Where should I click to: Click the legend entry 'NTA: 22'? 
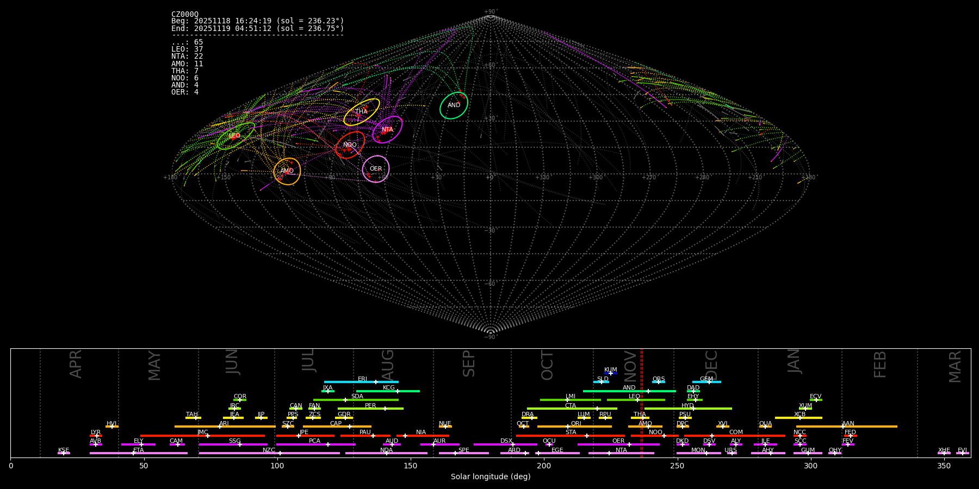187,57
